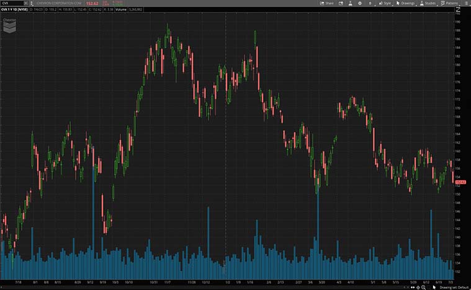Viewport: 471px width, 290px height.
Task: Click 'Drawing set: Default' selector
Action: point(454,288)
